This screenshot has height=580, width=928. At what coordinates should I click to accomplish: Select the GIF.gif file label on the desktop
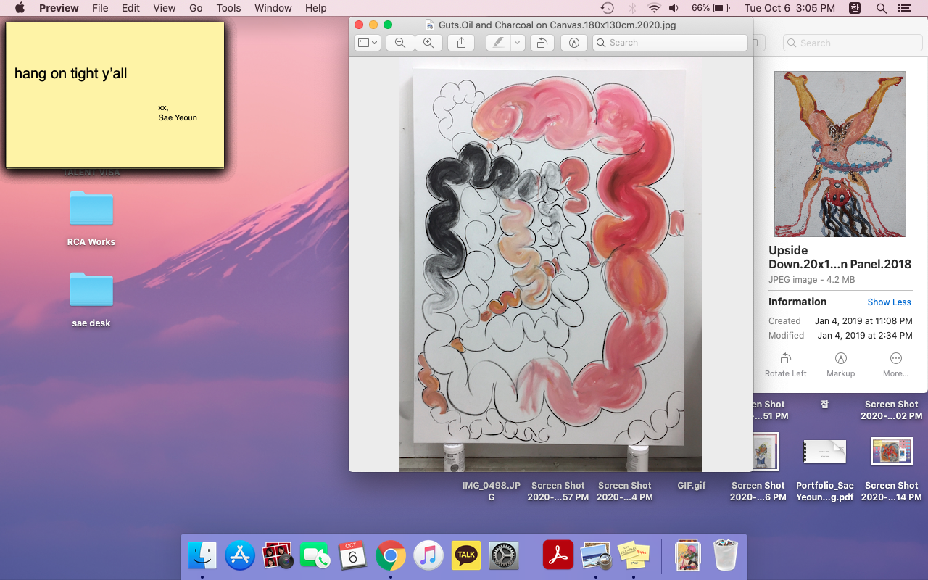tap(692, 486)
